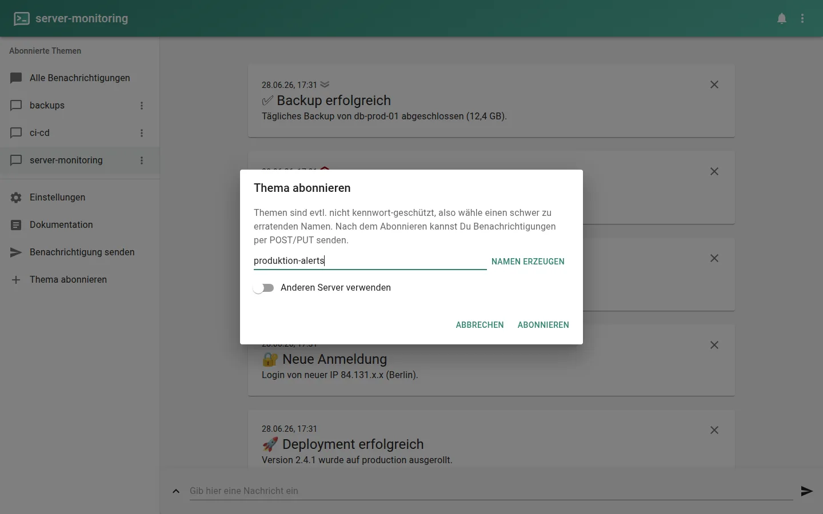Click the ntfy terminal logo icon
This screenshot has height=514, width=823.
pos(22,18)
